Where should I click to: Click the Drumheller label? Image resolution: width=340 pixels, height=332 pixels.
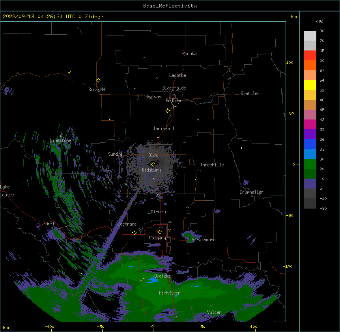click(x=252, y=192)
